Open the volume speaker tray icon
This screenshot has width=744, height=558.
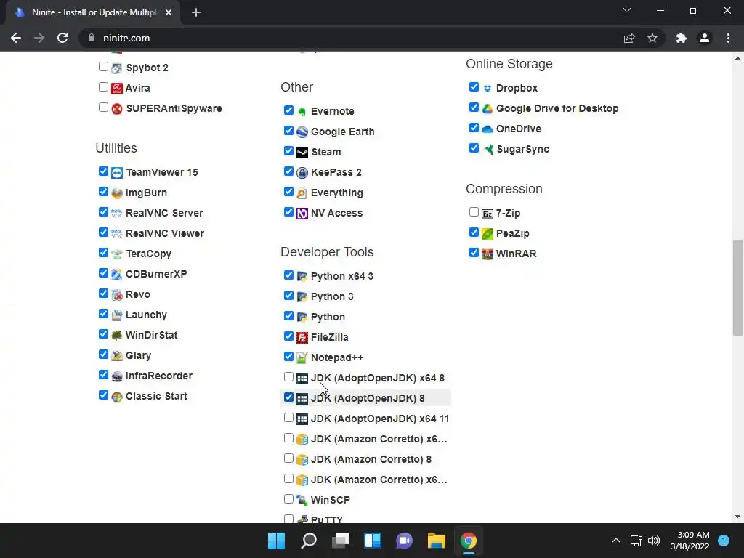point(654,541)
